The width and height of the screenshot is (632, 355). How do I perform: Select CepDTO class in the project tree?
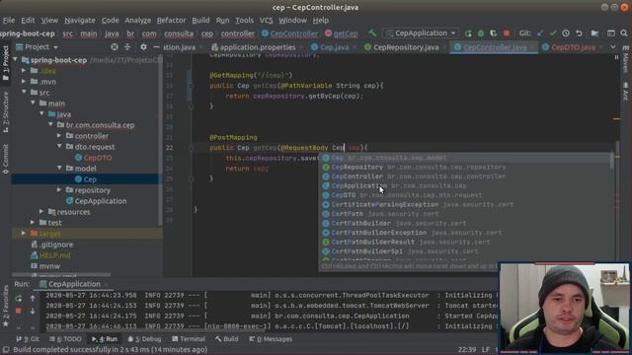[98, 158]
